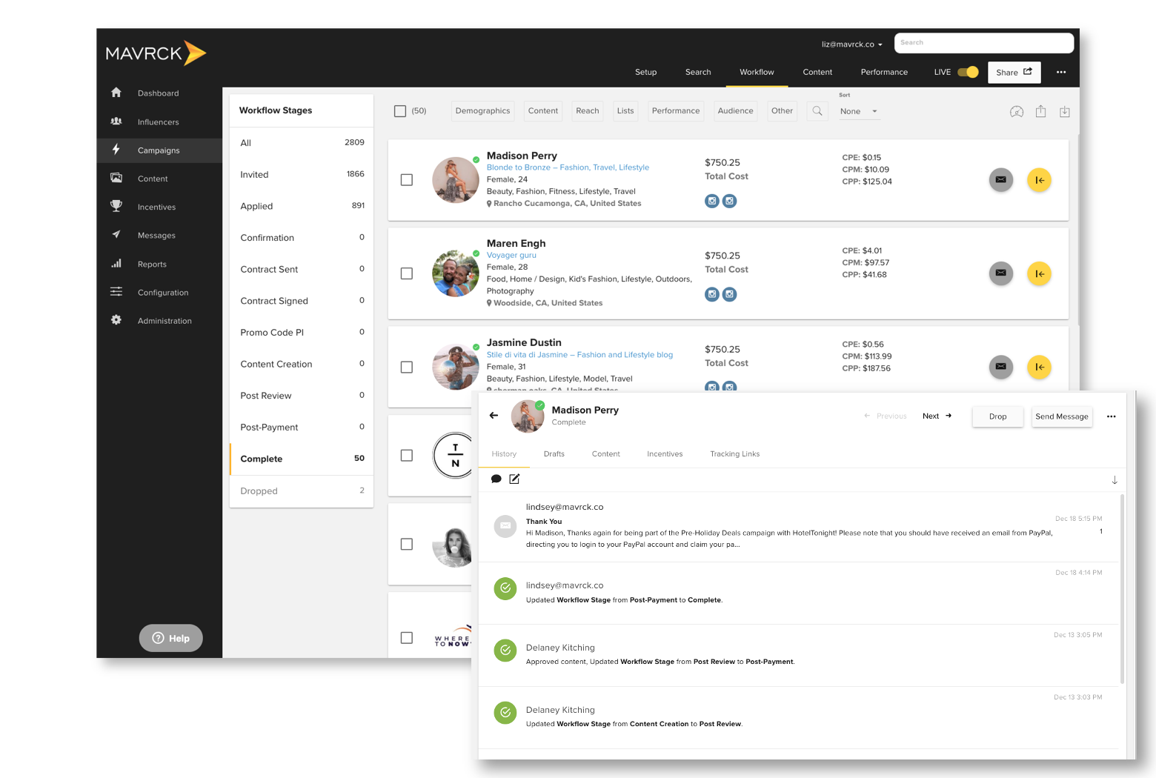Click the compose note icon in History
The image size is (1156, 778).
pos(514,479)
